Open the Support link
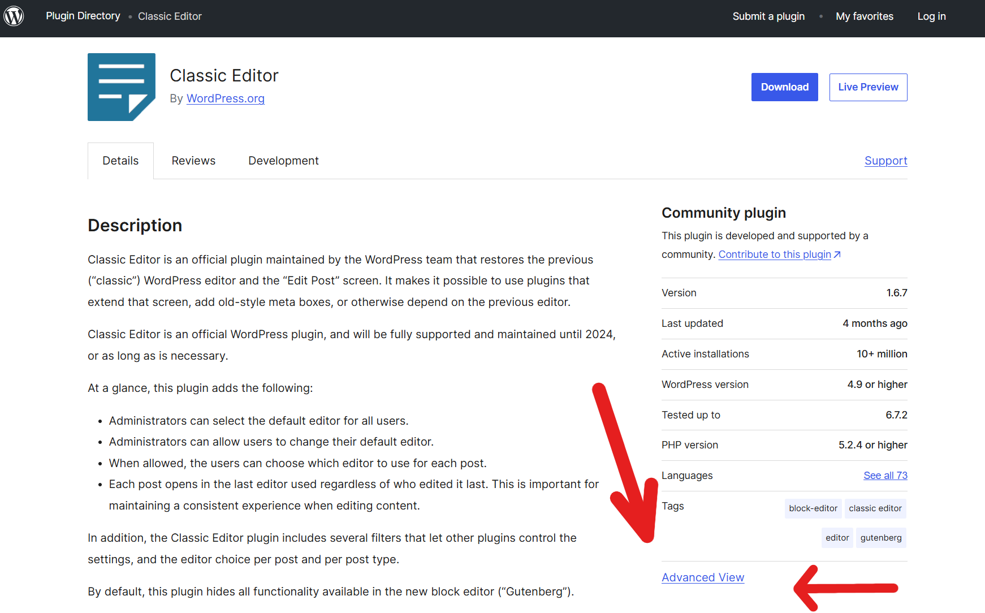985x613 pixels. tap(885, 161)
